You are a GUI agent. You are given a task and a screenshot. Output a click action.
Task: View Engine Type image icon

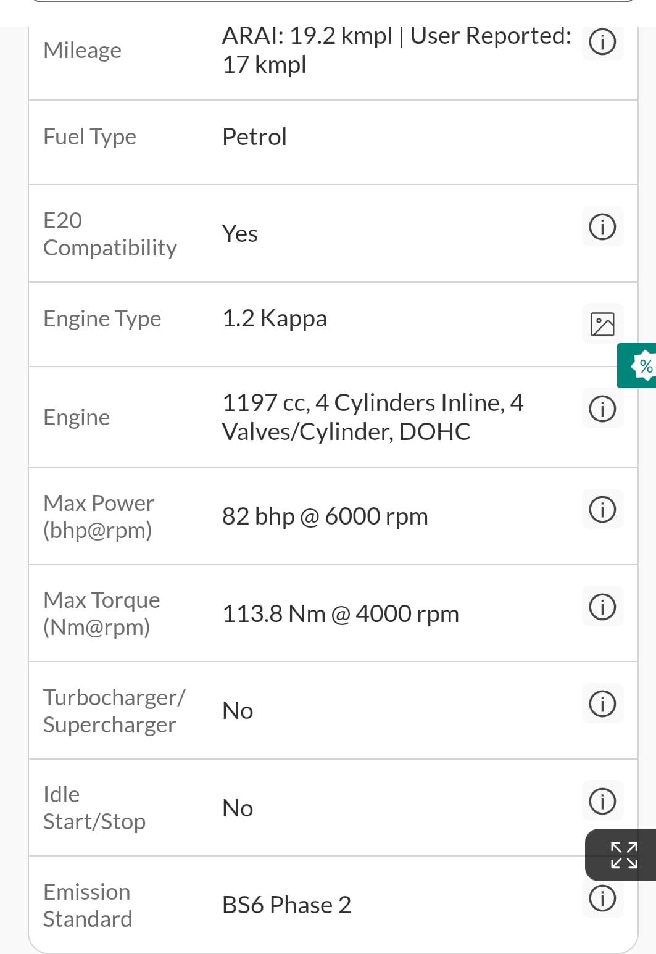pyautogui.click(x=602, y=324)
